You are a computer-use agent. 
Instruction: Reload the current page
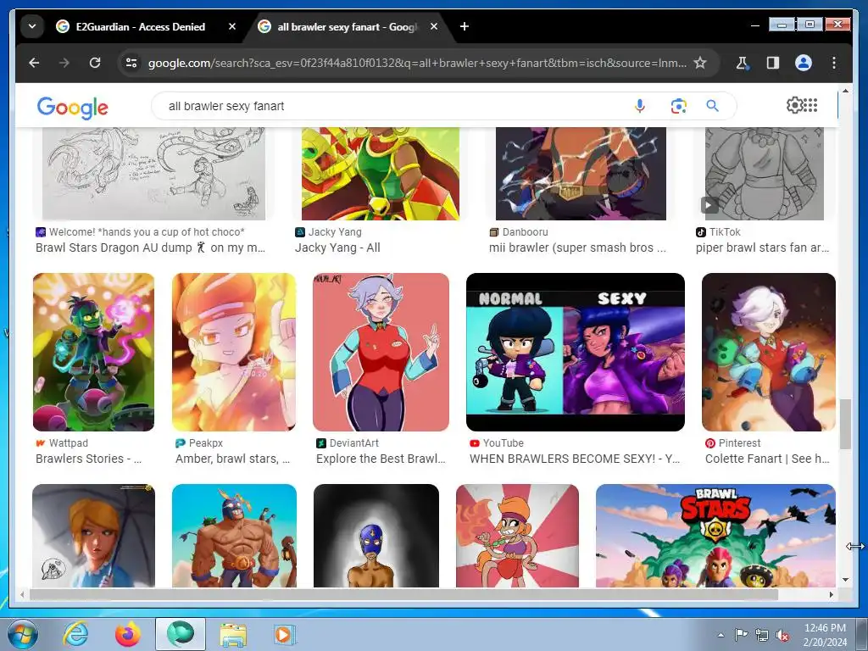(x=95, y=63)
